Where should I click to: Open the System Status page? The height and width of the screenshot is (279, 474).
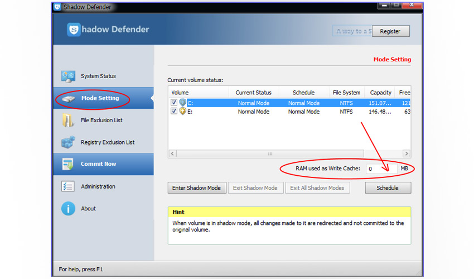[x=103, y=76]
